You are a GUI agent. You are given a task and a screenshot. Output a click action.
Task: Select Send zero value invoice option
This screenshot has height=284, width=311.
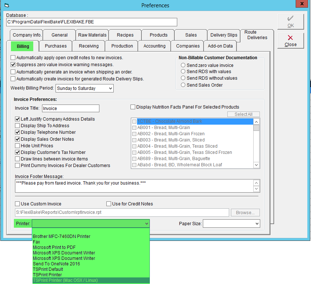coord(183,65)
